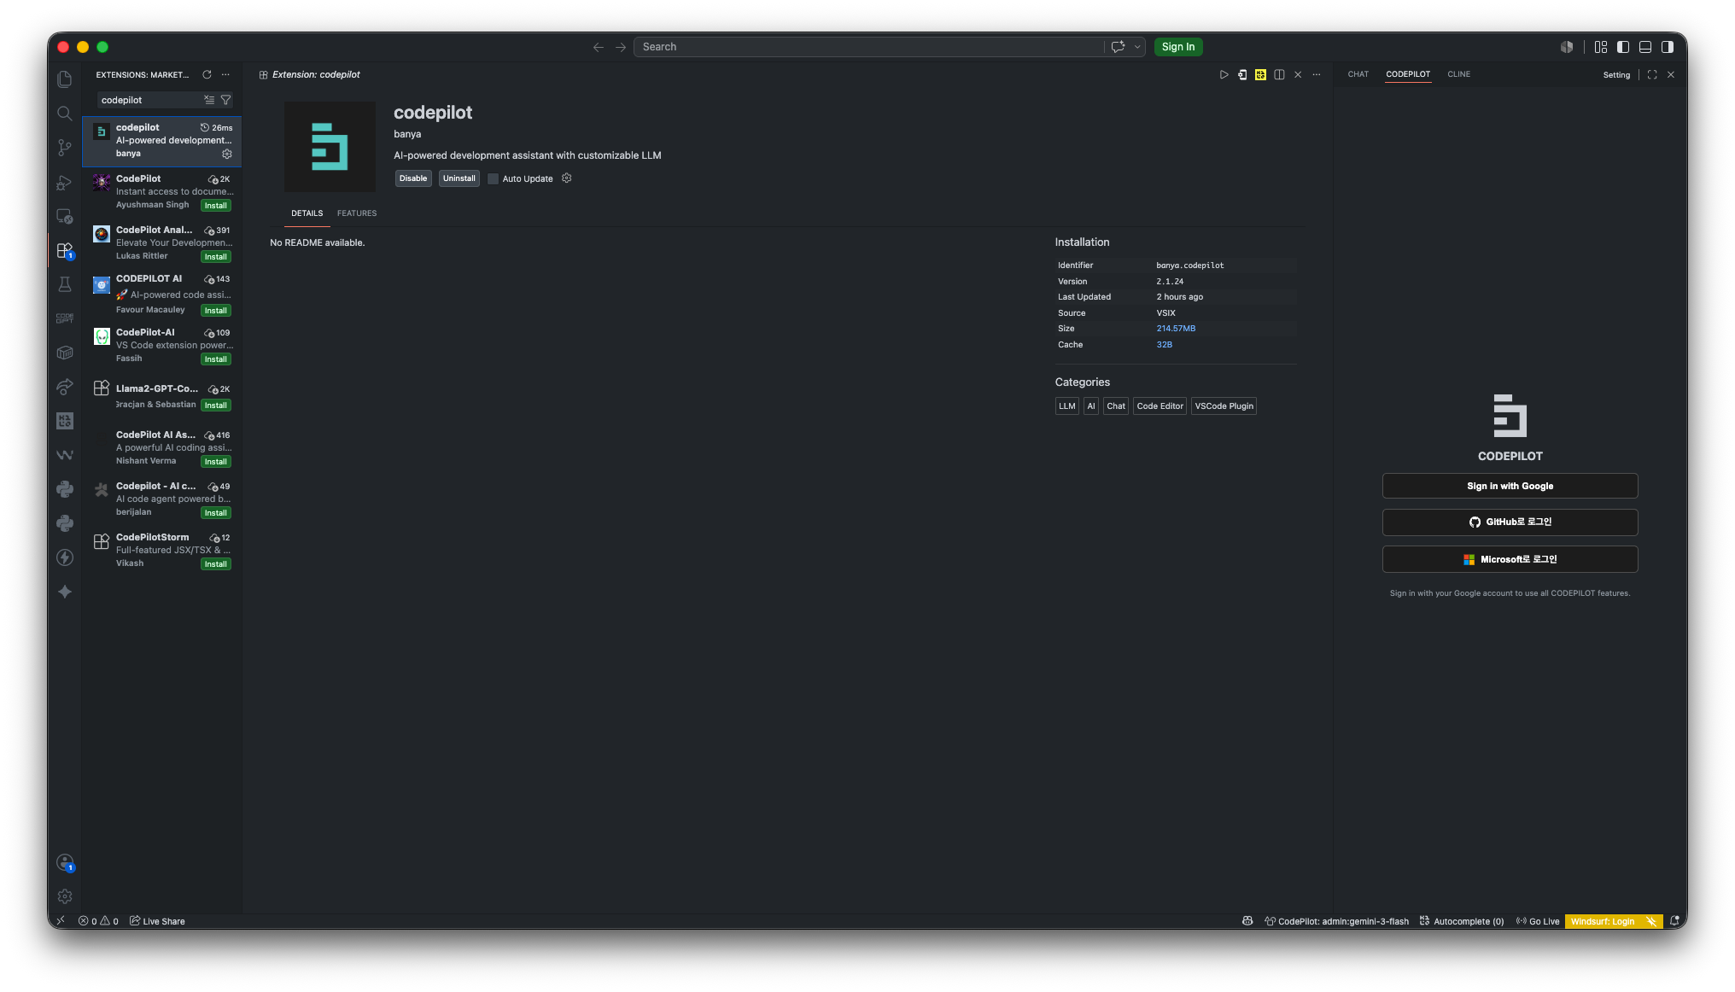
Task: Open the CodeGPT activity bar view
Action: [x=64, y=318]
